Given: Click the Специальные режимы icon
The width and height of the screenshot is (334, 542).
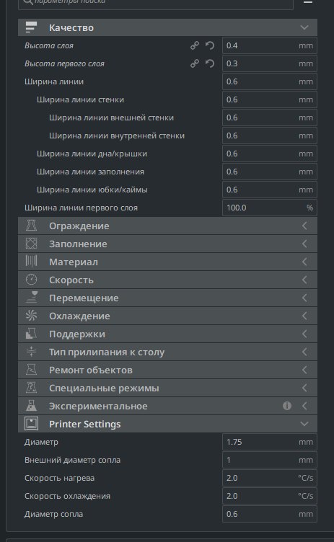Looking at the screenshot, I should coord(31,388).
